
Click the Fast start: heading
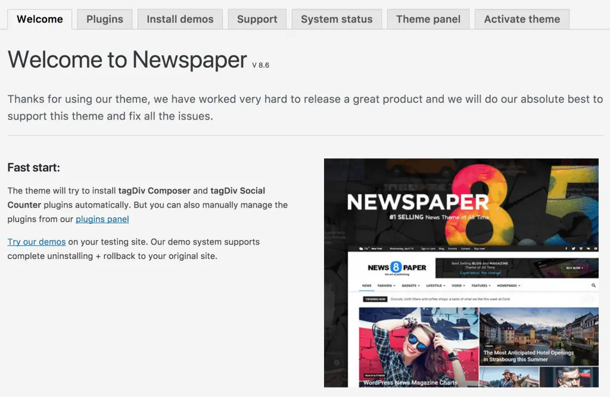(34, 168)
